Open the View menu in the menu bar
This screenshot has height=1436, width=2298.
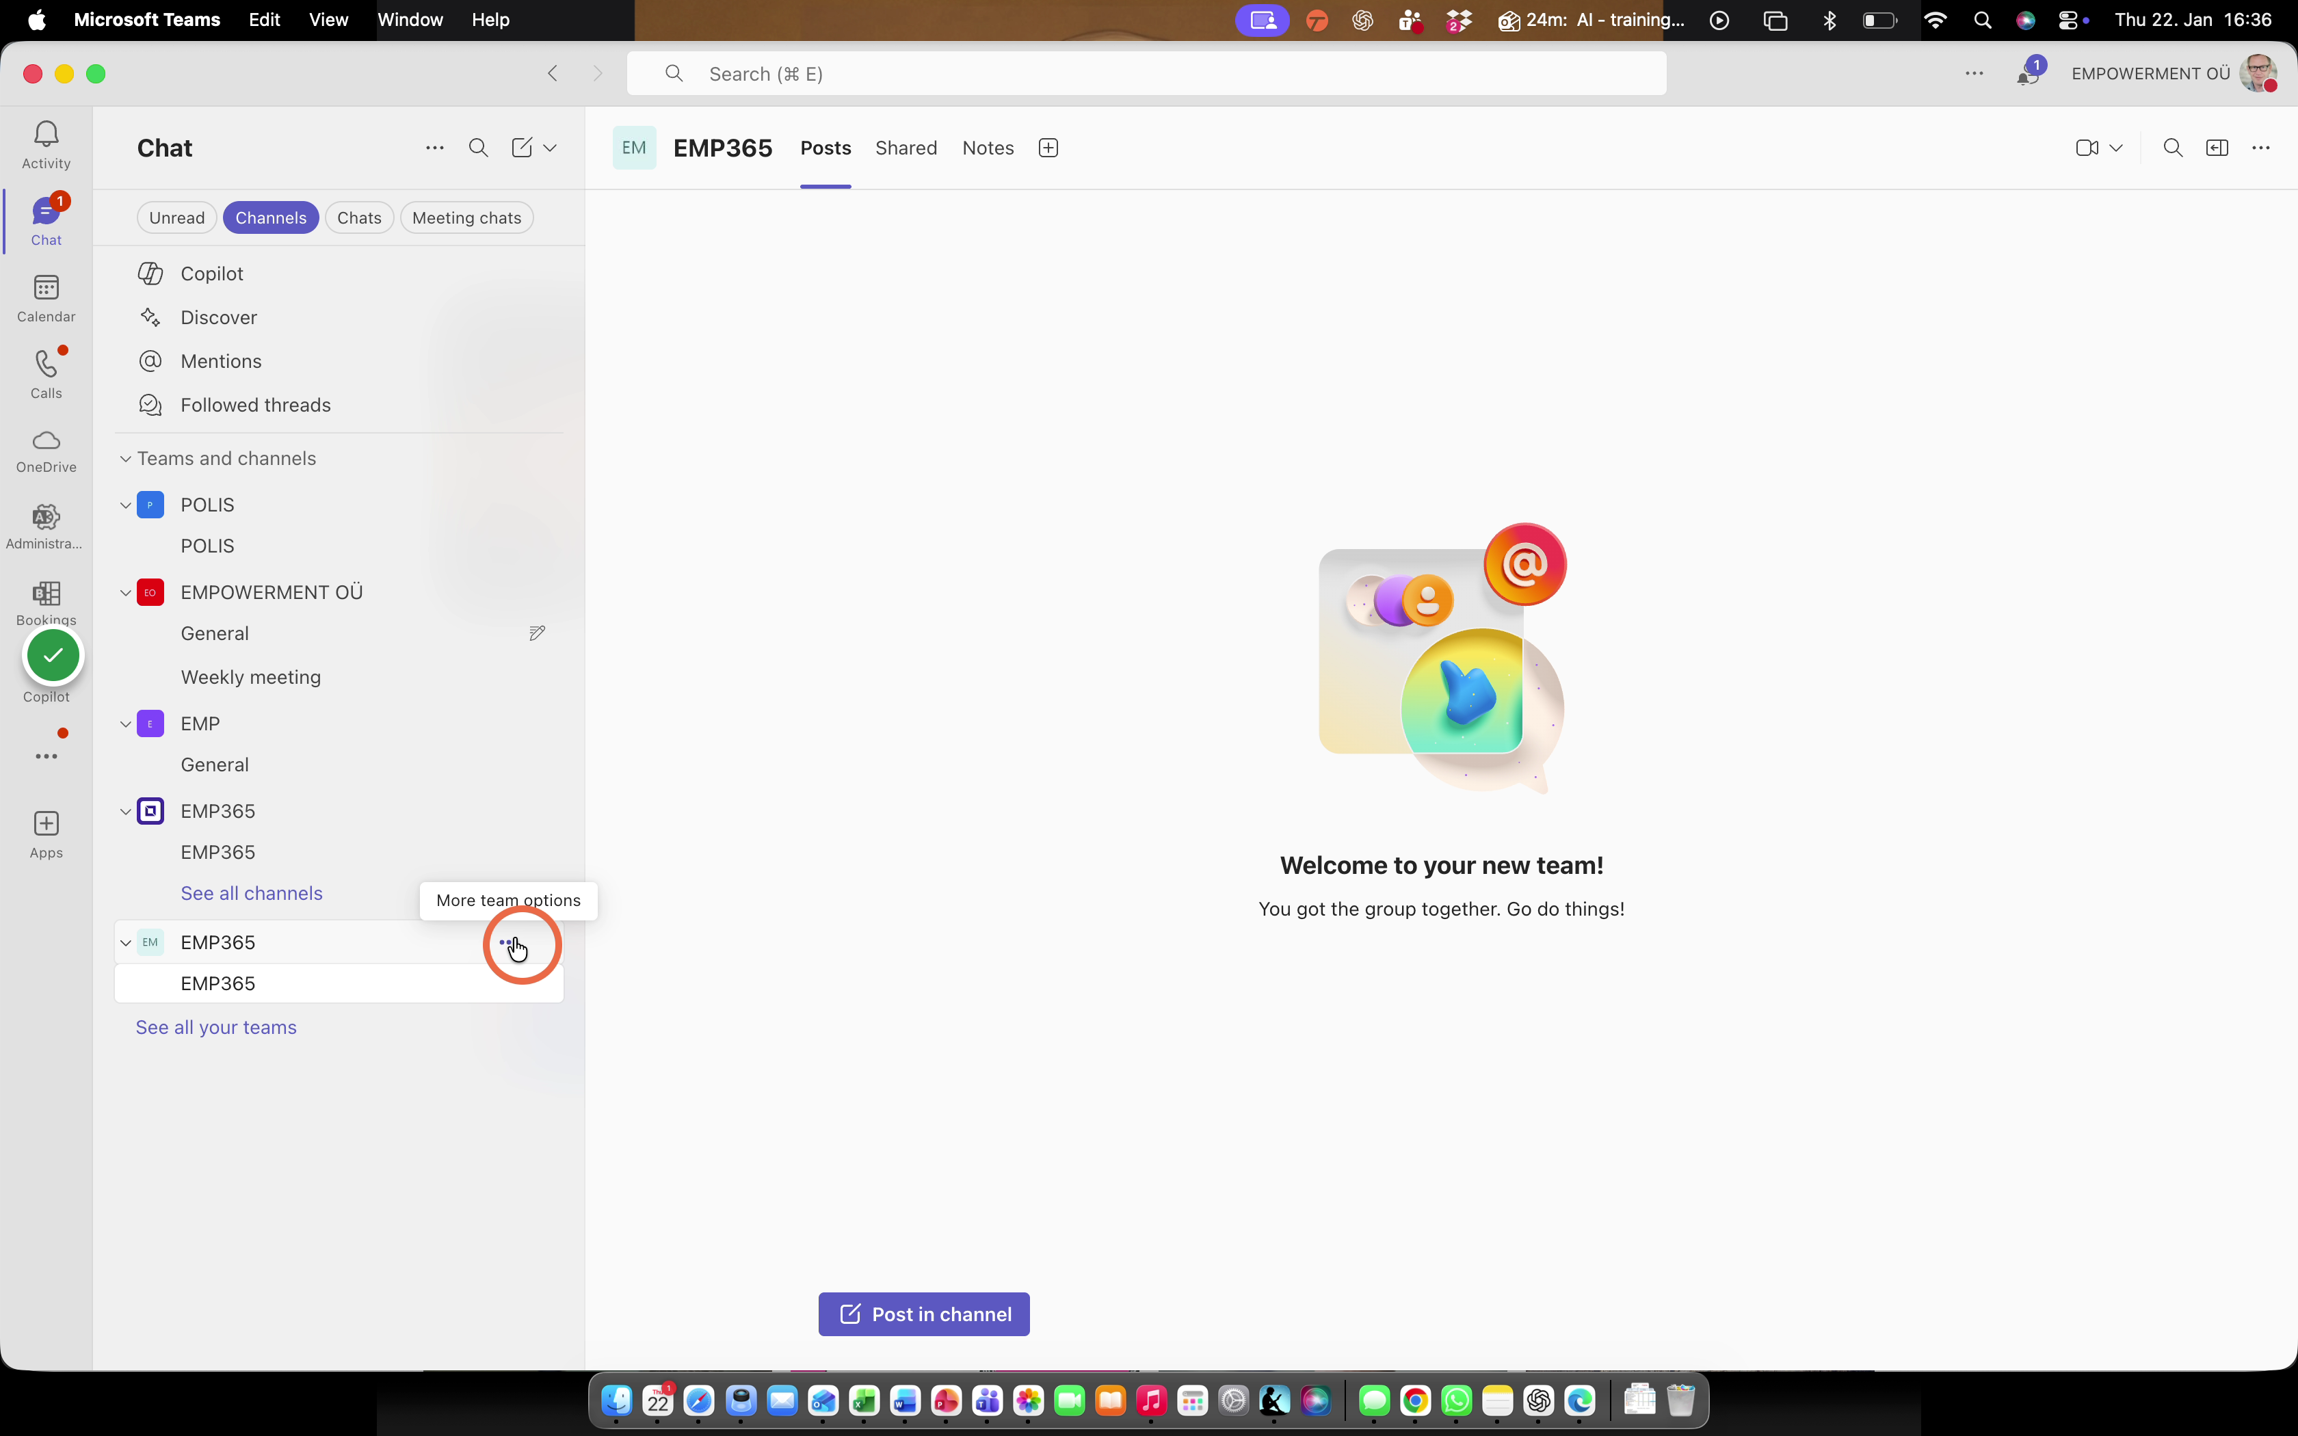[328, 20]
